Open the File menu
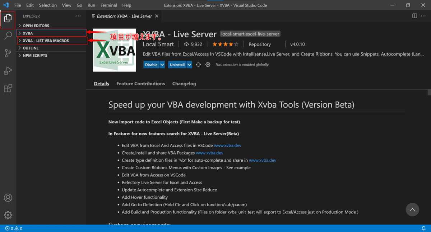The width and height of the screenshot is (431, 232). (18, 5)
